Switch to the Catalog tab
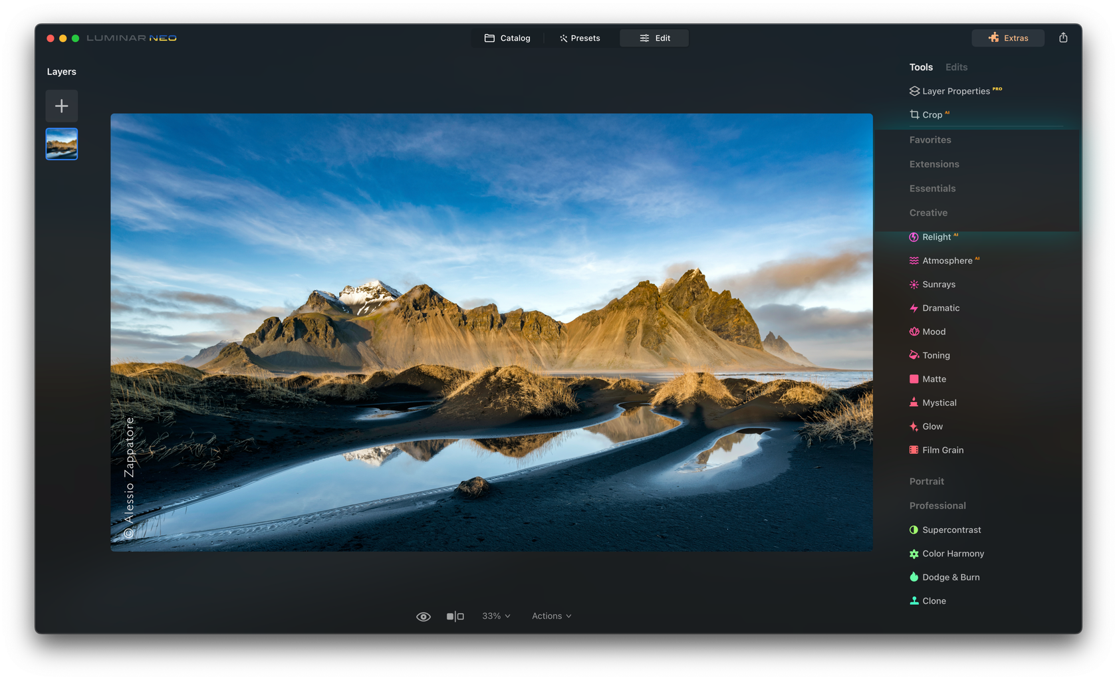The width and height of the screenshot is (1117, 680). pyautogui.click(x=507, y=38)
